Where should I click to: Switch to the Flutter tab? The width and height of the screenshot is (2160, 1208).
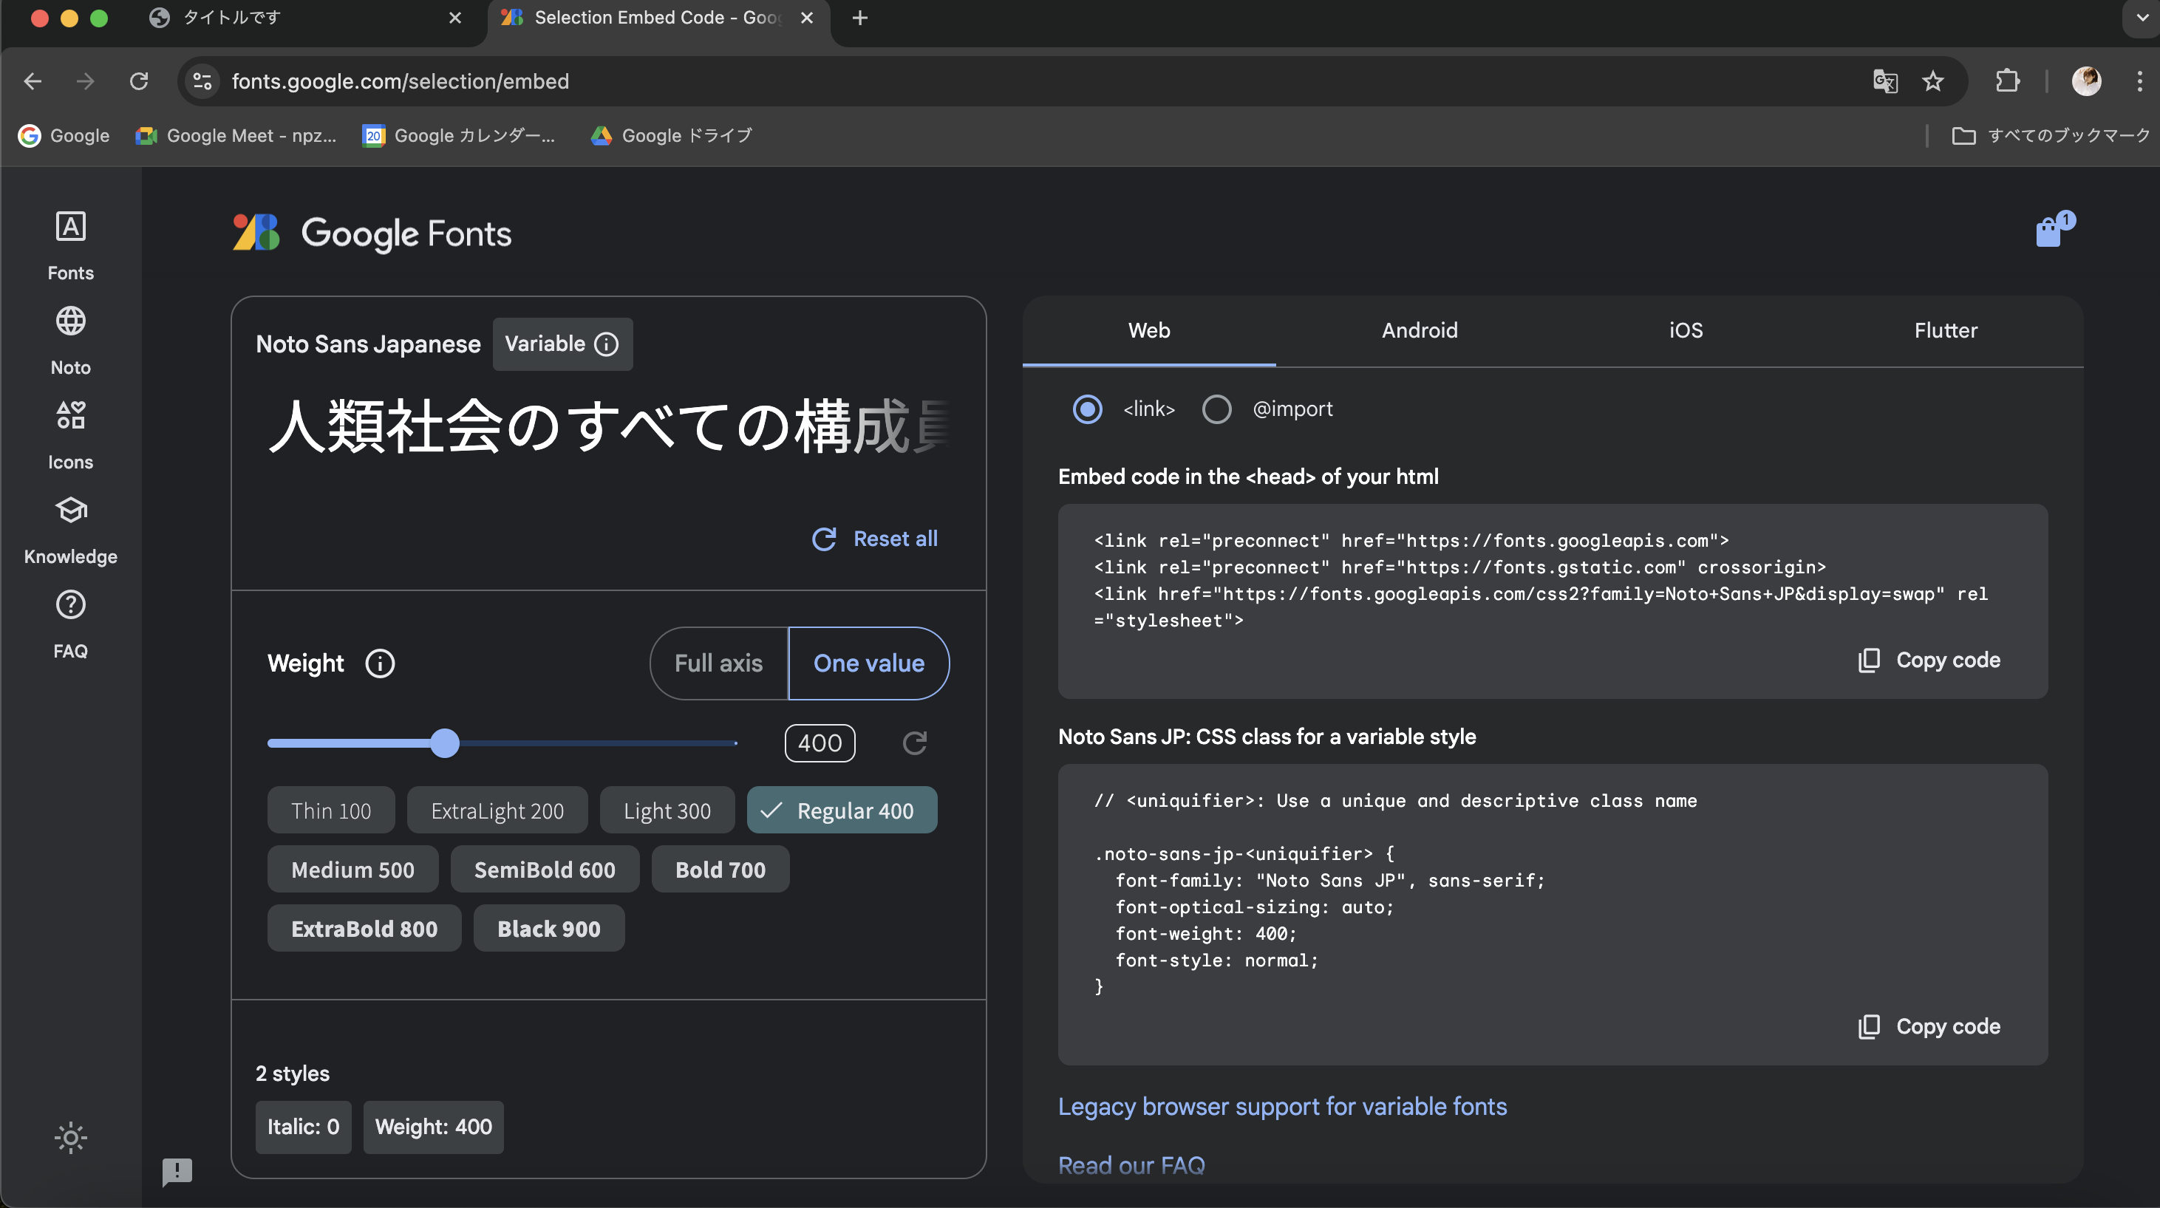pyautogui.click(x=1946, y=330)
